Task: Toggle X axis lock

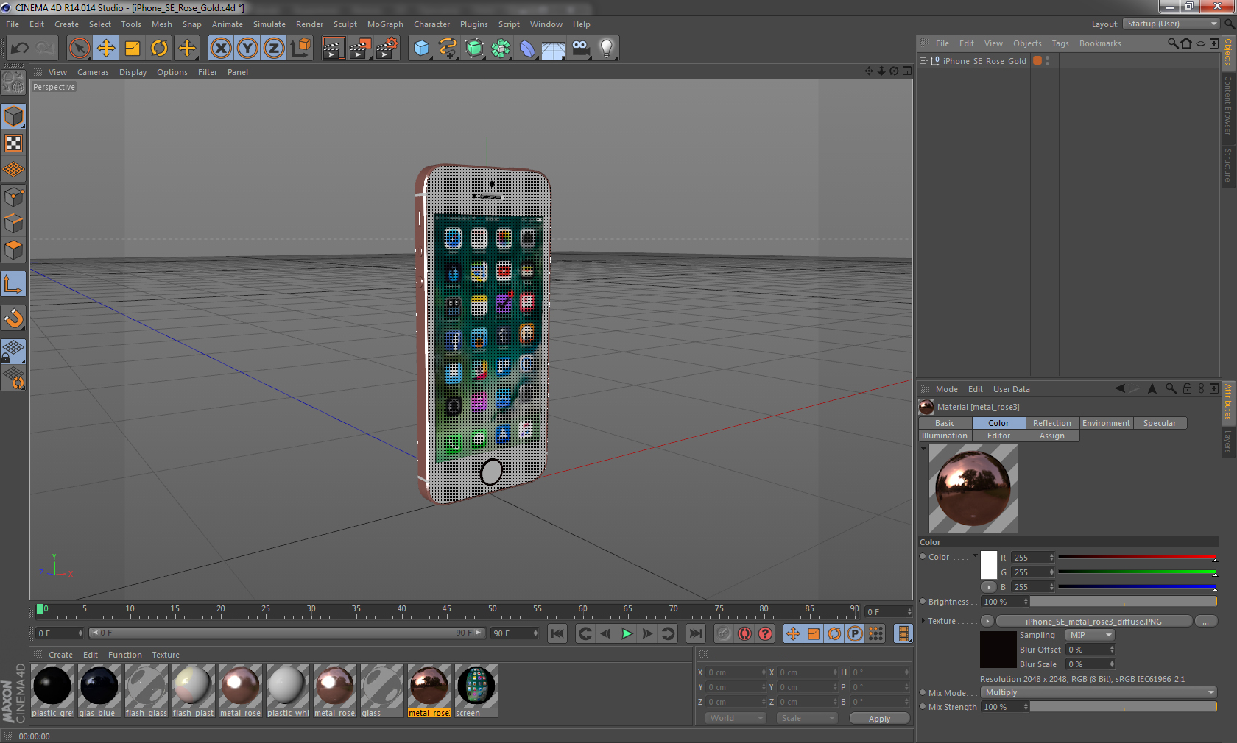Action: (x=221, y=49)
